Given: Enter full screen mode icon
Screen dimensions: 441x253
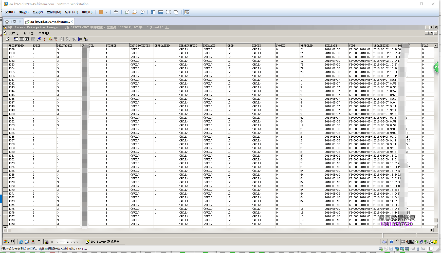Looking at the screenshot, I should click(168, 12).
